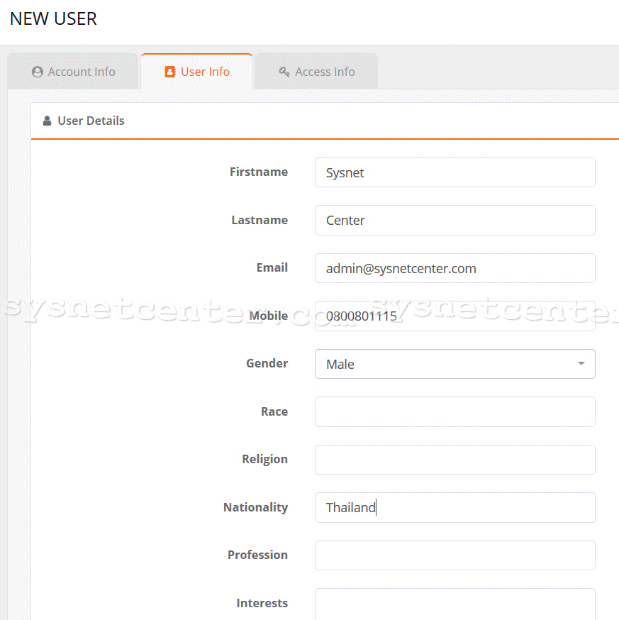
Task: Open the Gender dropdown showing Male
Action: point(455,364)
